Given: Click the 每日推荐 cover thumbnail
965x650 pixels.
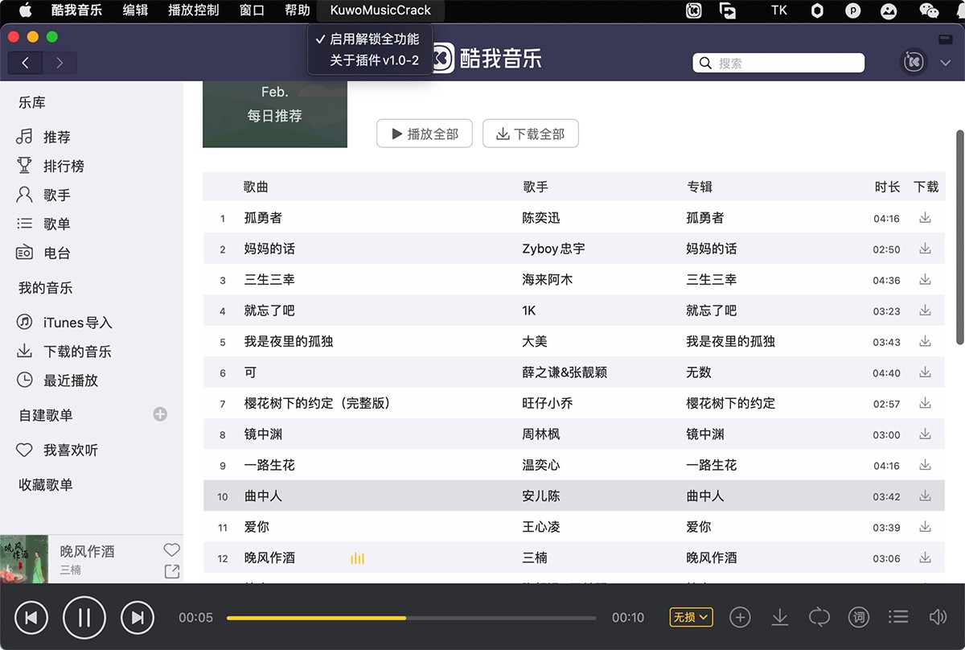Looking at the screenshot, I should pos(275,114).
